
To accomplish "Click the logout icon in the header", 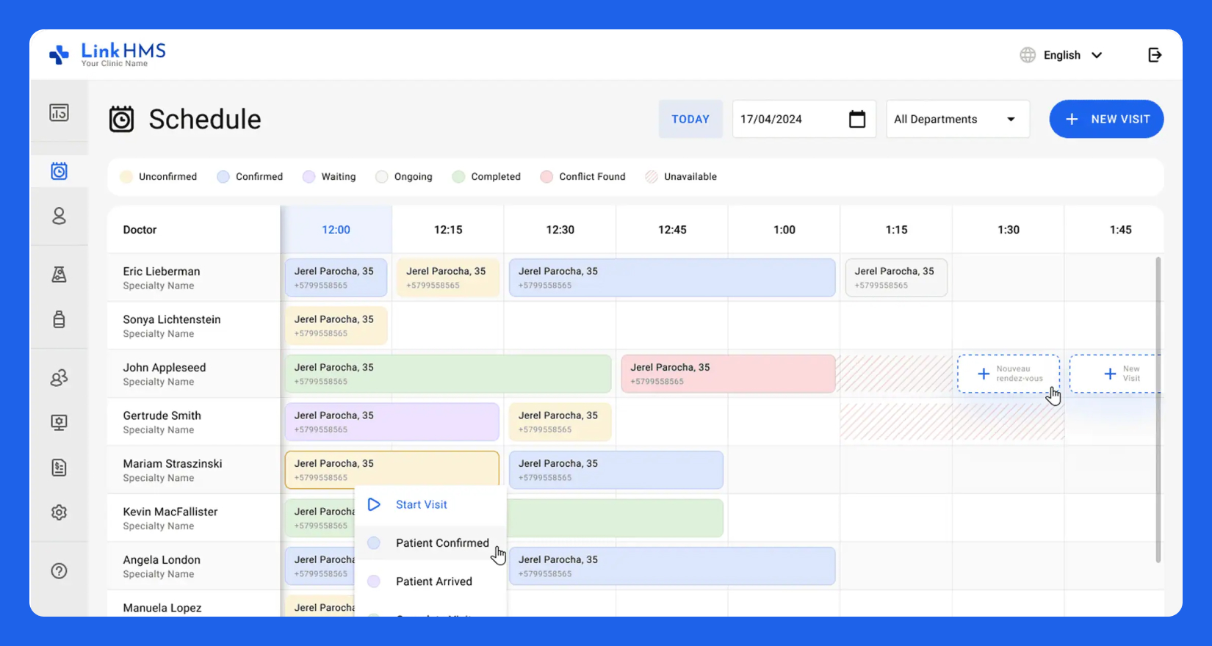I will click(1155, 55).
